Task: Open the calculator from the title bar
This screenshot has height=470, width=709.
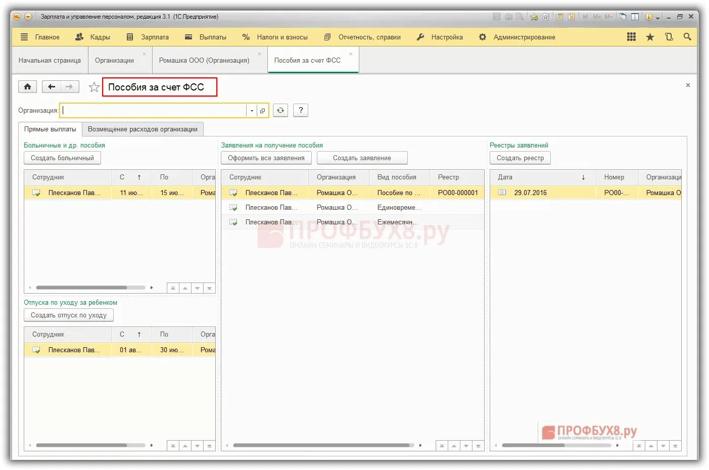Action: 560,16
